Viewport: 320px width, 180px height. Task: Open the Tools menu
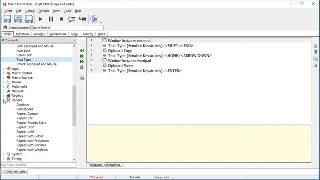pos(68,11)
